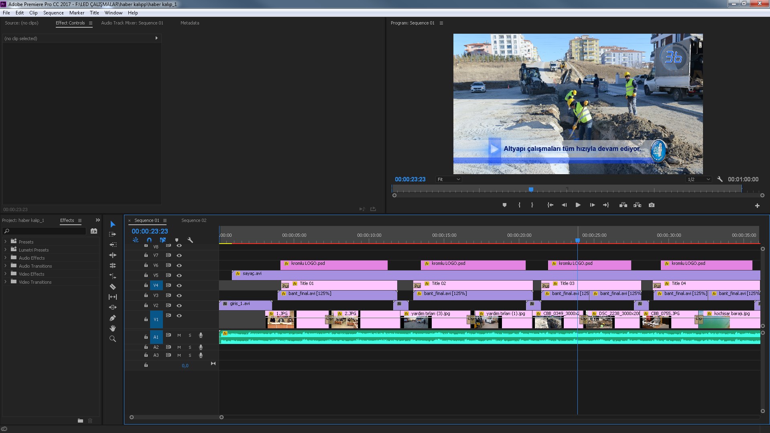Pick the Slip tool
Viewport: 770px width, 433px height.
tap(113, 297)
